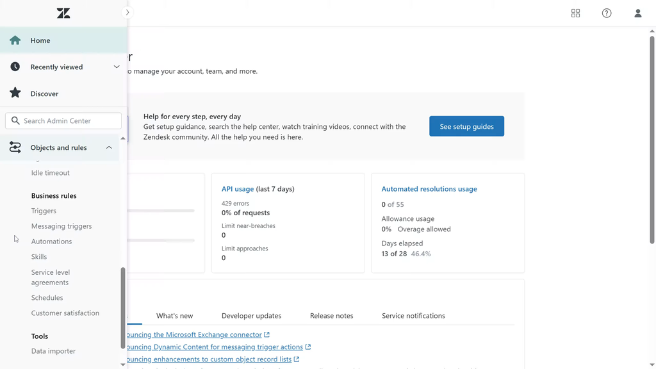656x369 pixels.
Task: Click the Discover star icon
Action: pyautogui.click(x=15, y=94)
